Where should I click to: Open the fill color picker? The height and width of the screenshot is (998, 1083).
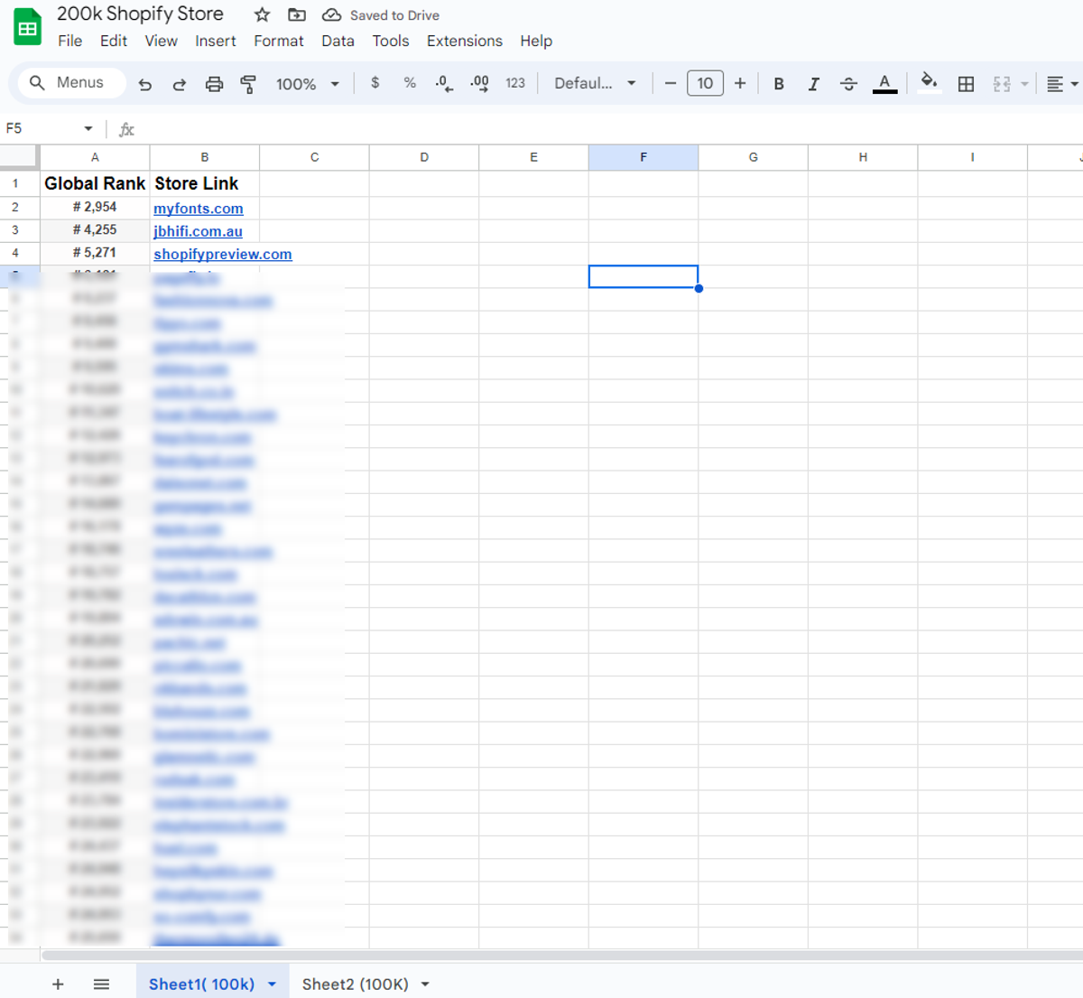[929, 83]
